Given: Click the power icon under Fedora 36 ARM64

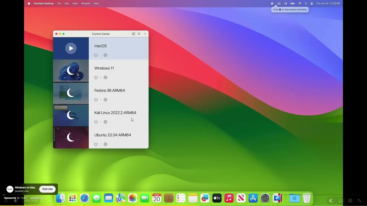Looking at the screenshot, I should pos(96,100).
